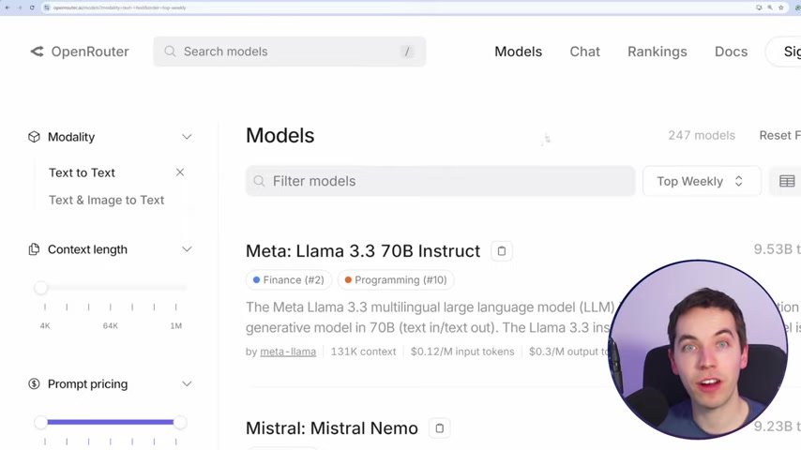Bookmark the page with the star icon
Image resolution: width=801 pixels, height=450 pixels.
780,7
